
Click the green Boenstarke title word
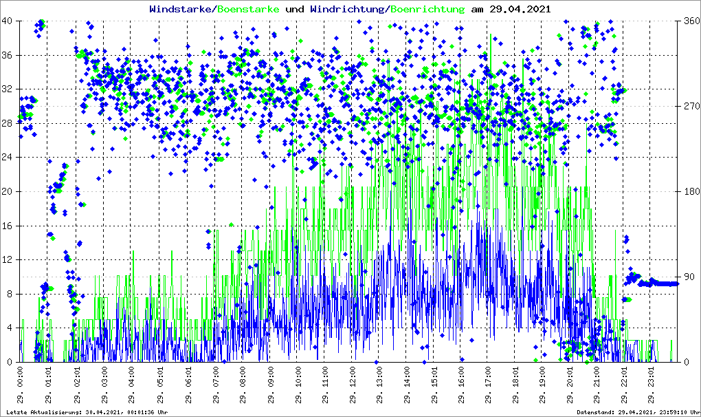click(x=248, y=10)
